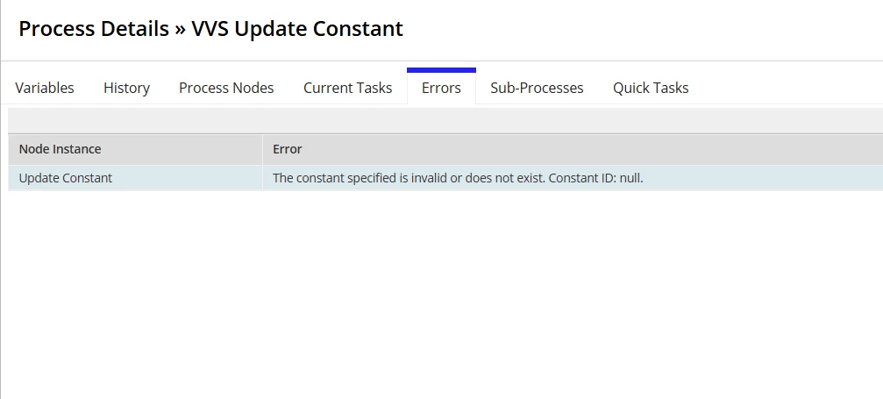The image size is (883, 399).
Task: Click empty tab strip right of Quick Tasks
Action: (788, 88)
